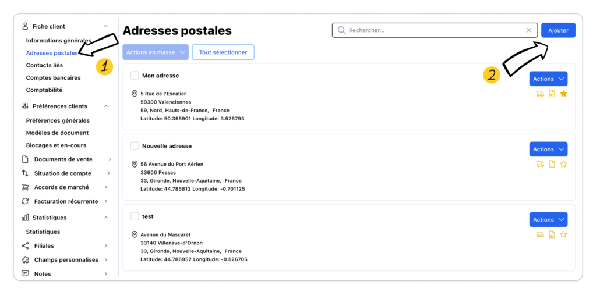Viewport: 600px width, 299px height.
Task: Clear search with the X icon
Action: tap(529, 30)
